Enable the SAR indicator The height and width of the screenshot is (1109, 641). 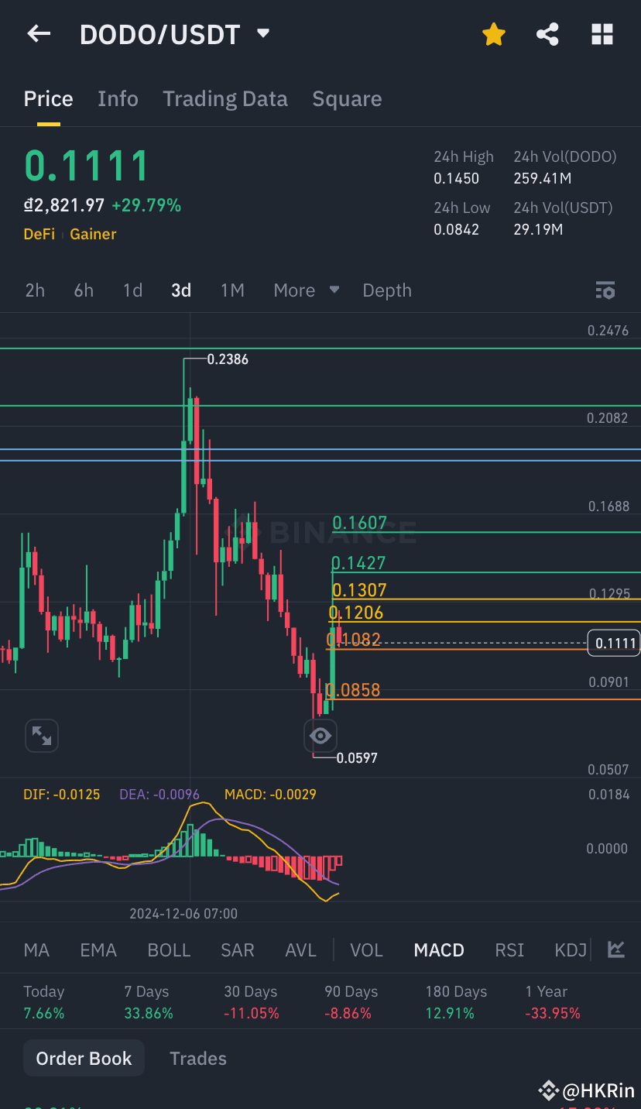[238, 950]
